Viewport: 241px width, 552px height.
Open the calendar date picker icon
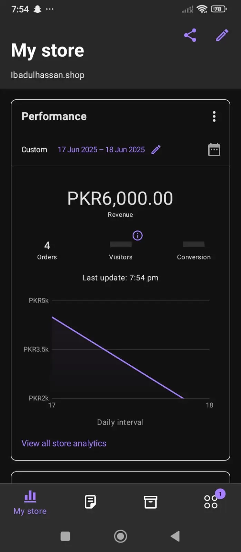(x=214, y=150)
